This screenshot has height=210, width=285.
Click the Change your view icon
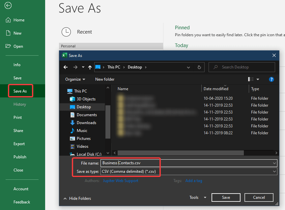click(x=251, y=79)
